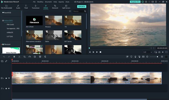Toggle the effects grid view icon

pos(70,11)
